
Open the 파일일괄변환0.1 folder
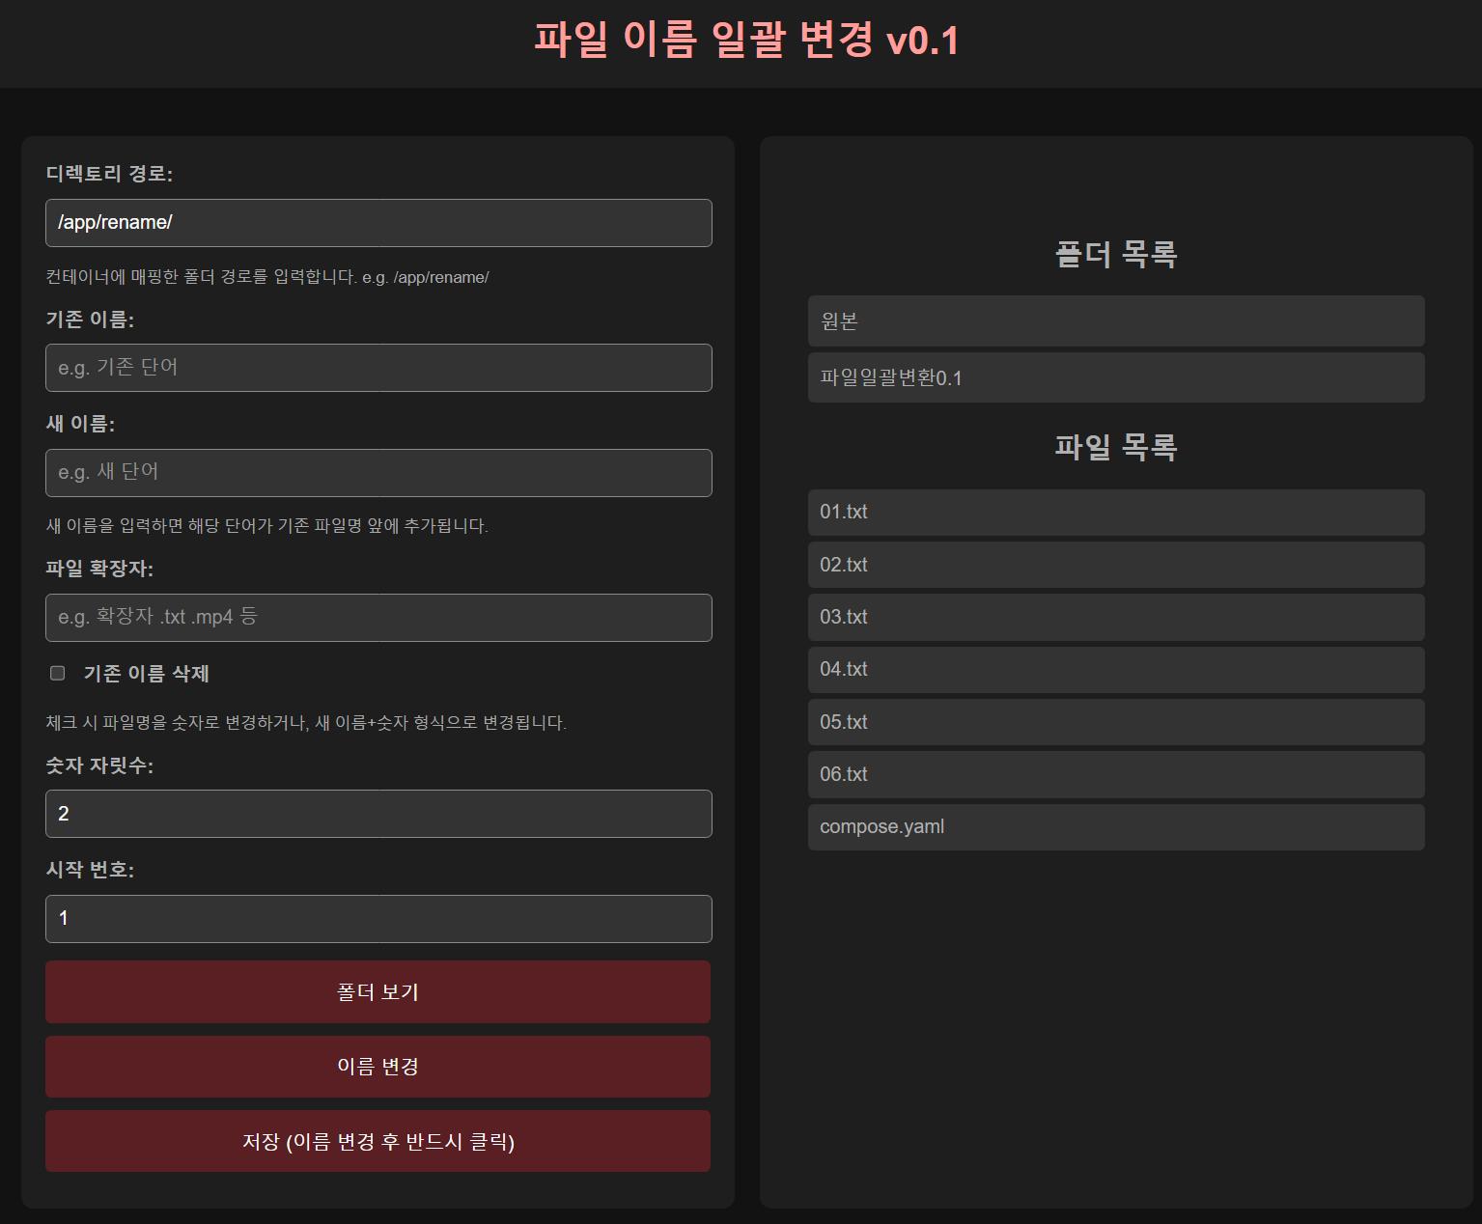tap(1115, 377)
